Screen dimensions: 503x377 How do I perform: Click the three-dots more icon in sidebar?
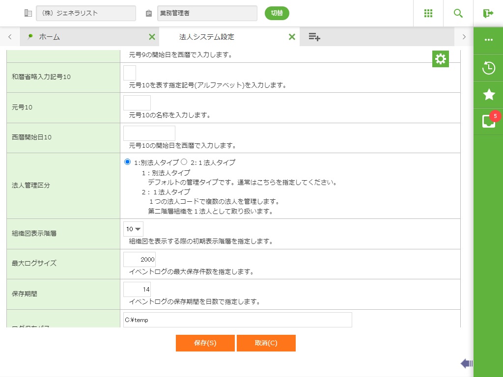488,40
